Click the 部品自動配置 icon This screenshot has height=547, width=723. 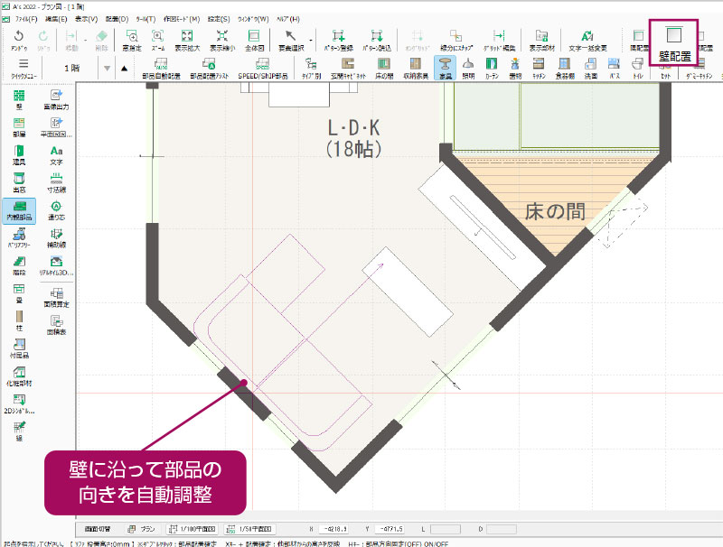pos(161,68)
